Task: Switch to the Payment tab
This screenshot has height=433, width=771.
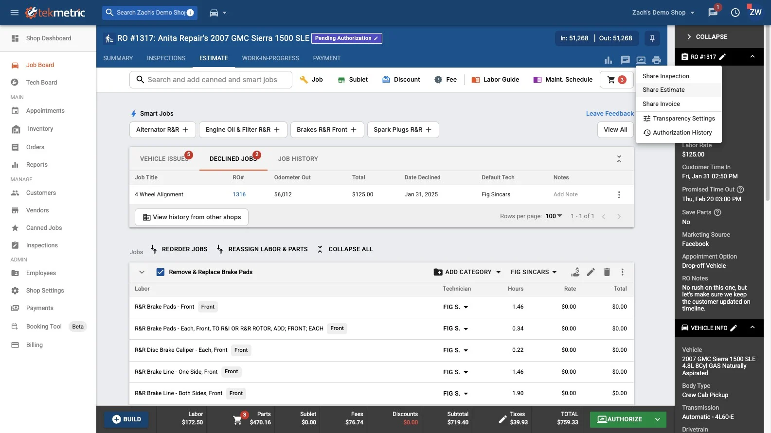Action: coord(326,58)
